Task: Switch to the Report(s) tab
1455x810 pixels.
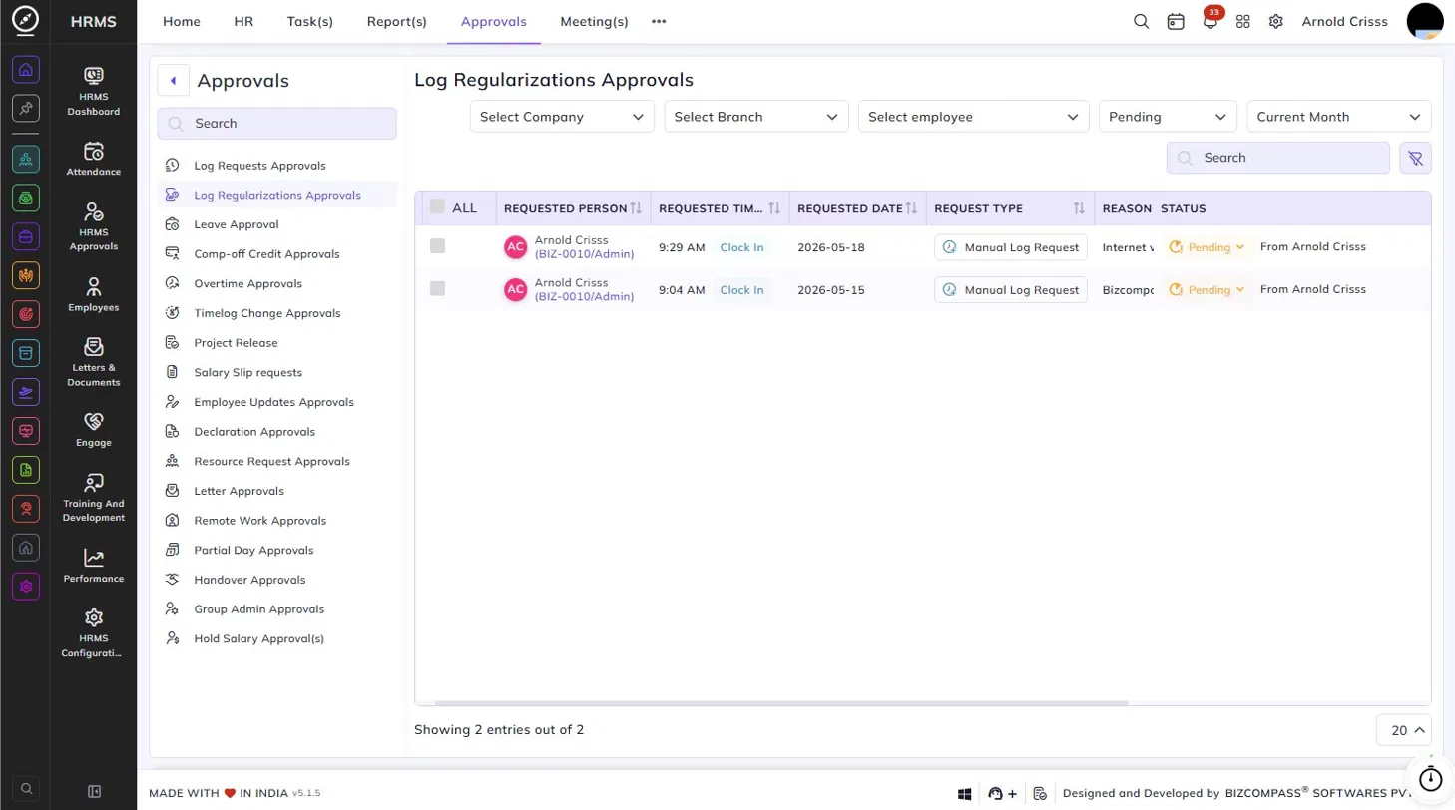Action: [x=397, y=21]
